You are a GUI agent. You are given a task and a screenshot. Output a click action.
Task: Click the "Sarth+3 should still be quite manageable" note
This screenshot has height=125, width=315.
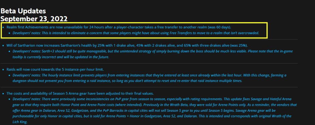[153, 54]
